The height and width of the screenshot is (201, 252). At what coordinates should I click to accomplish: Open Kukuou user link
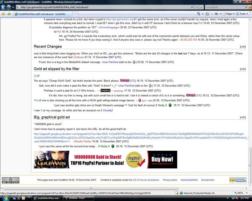79,57
